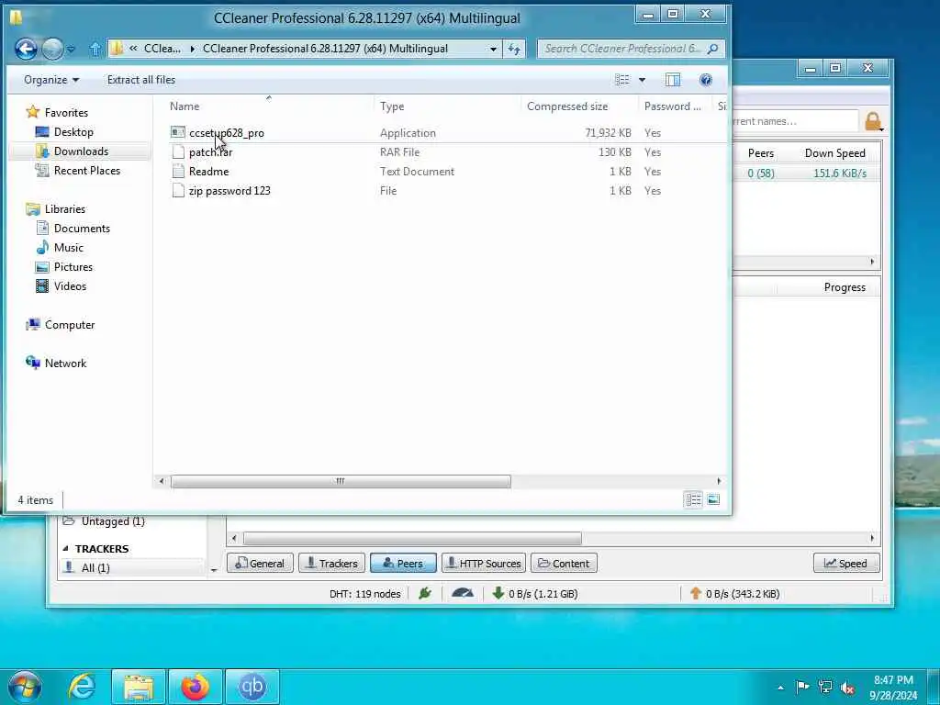This screenshot has height=705, width=940.
Task: Click Explorer scroll right arrow
Action: (719, 481)
